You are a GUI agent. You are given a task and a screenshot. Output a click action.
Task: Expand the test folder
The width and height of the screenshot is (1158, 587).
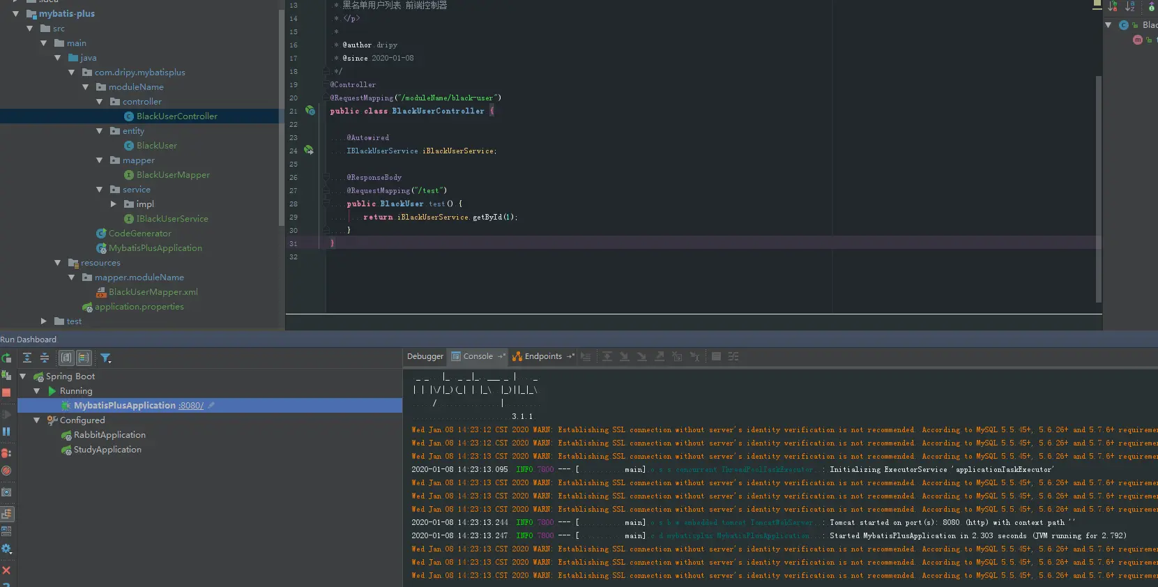pyautogui.click(x=44, y=321)
